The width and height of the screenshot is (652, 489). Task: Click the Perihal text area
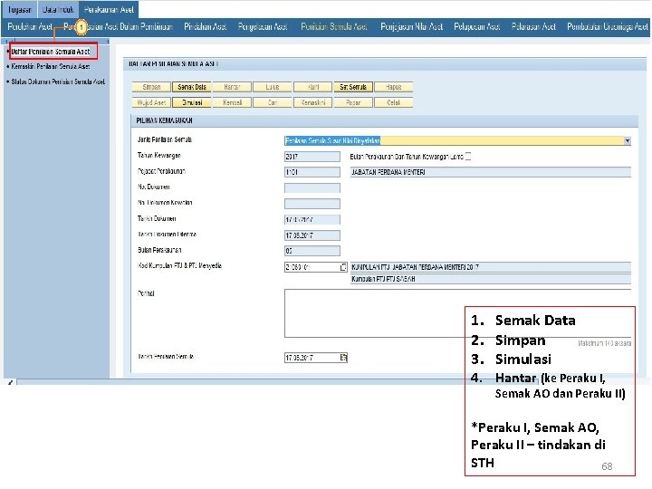pyautogui.click(x=458, y=313)
